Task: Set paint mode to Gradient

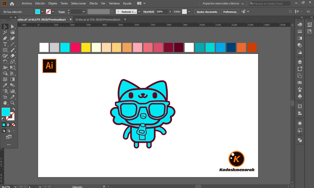Action: pyautogui.click(x=9, y=125)
